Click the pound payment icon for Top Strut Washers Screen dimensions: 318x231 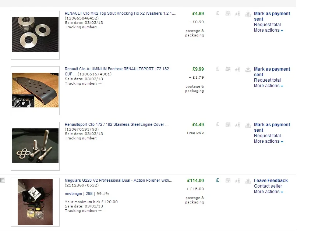coord(218,13)
